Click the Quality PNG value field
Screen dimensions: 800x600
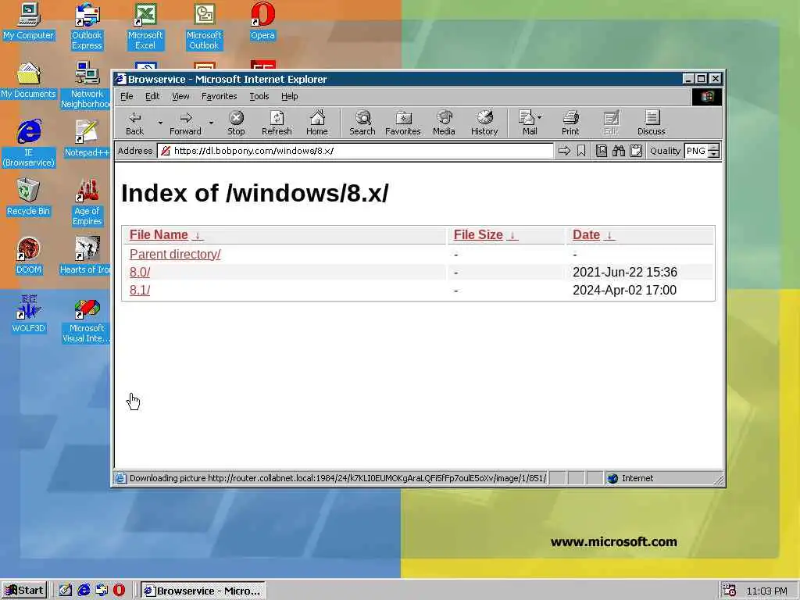[696, 151]
